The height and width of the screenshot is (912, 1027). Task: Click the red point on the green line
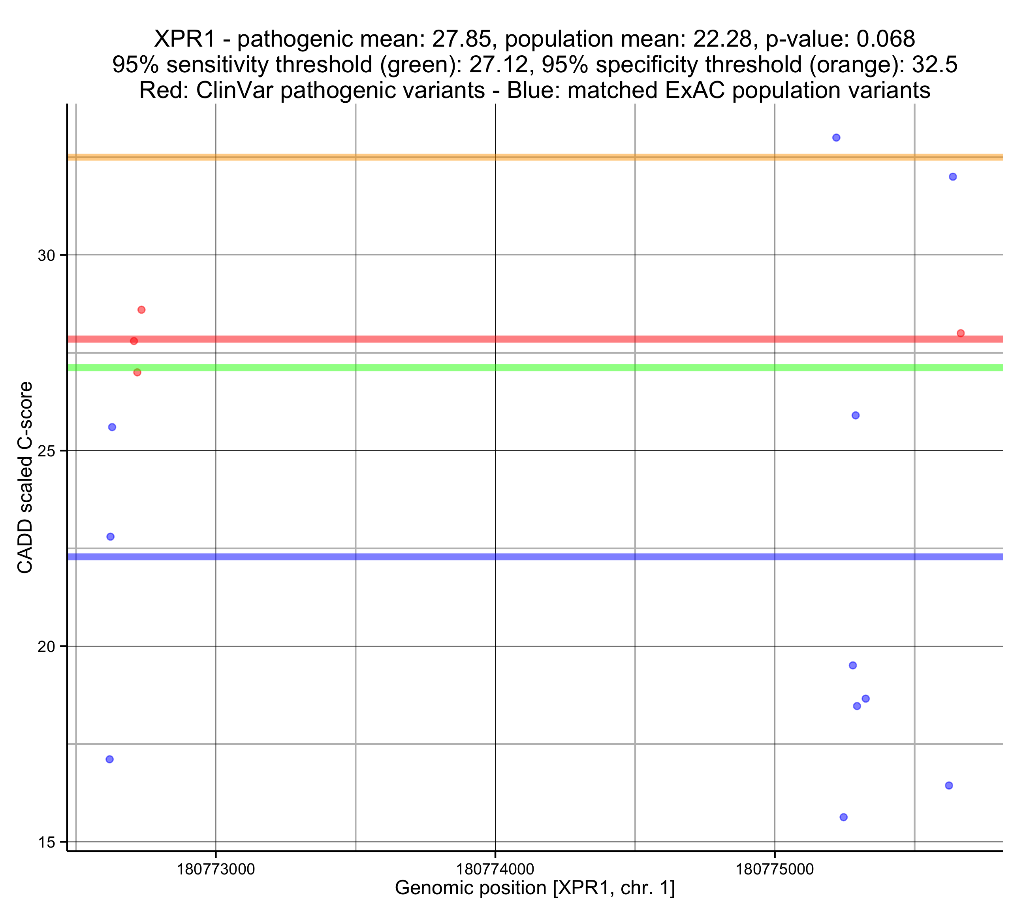click(x=137, y=372)
